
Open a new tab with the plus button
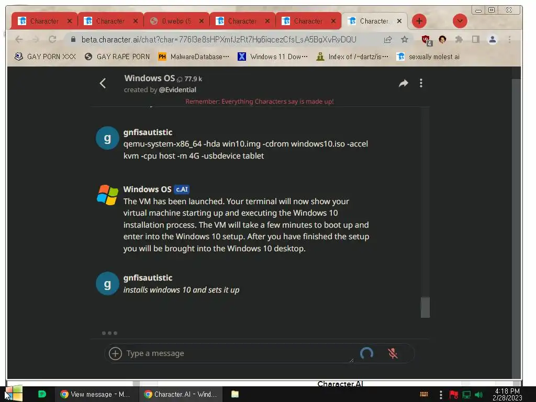419,21
